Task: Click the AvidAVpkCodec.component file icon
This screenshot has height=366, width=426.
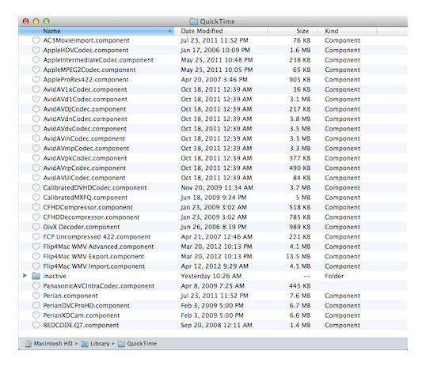Action: click(x=36, y=158)
